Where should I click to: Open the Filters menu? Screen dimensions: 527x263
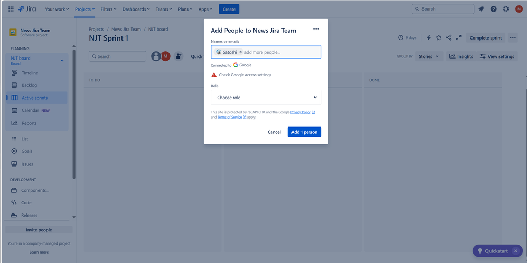coord(109,9)
